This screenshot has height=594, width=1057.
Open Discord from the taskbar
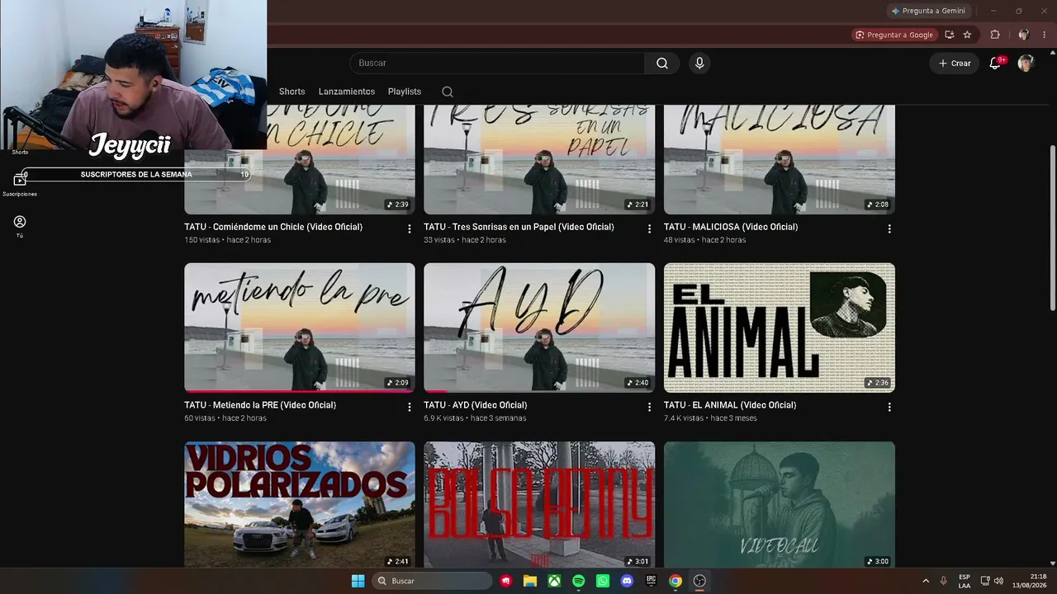click(627, 581)
